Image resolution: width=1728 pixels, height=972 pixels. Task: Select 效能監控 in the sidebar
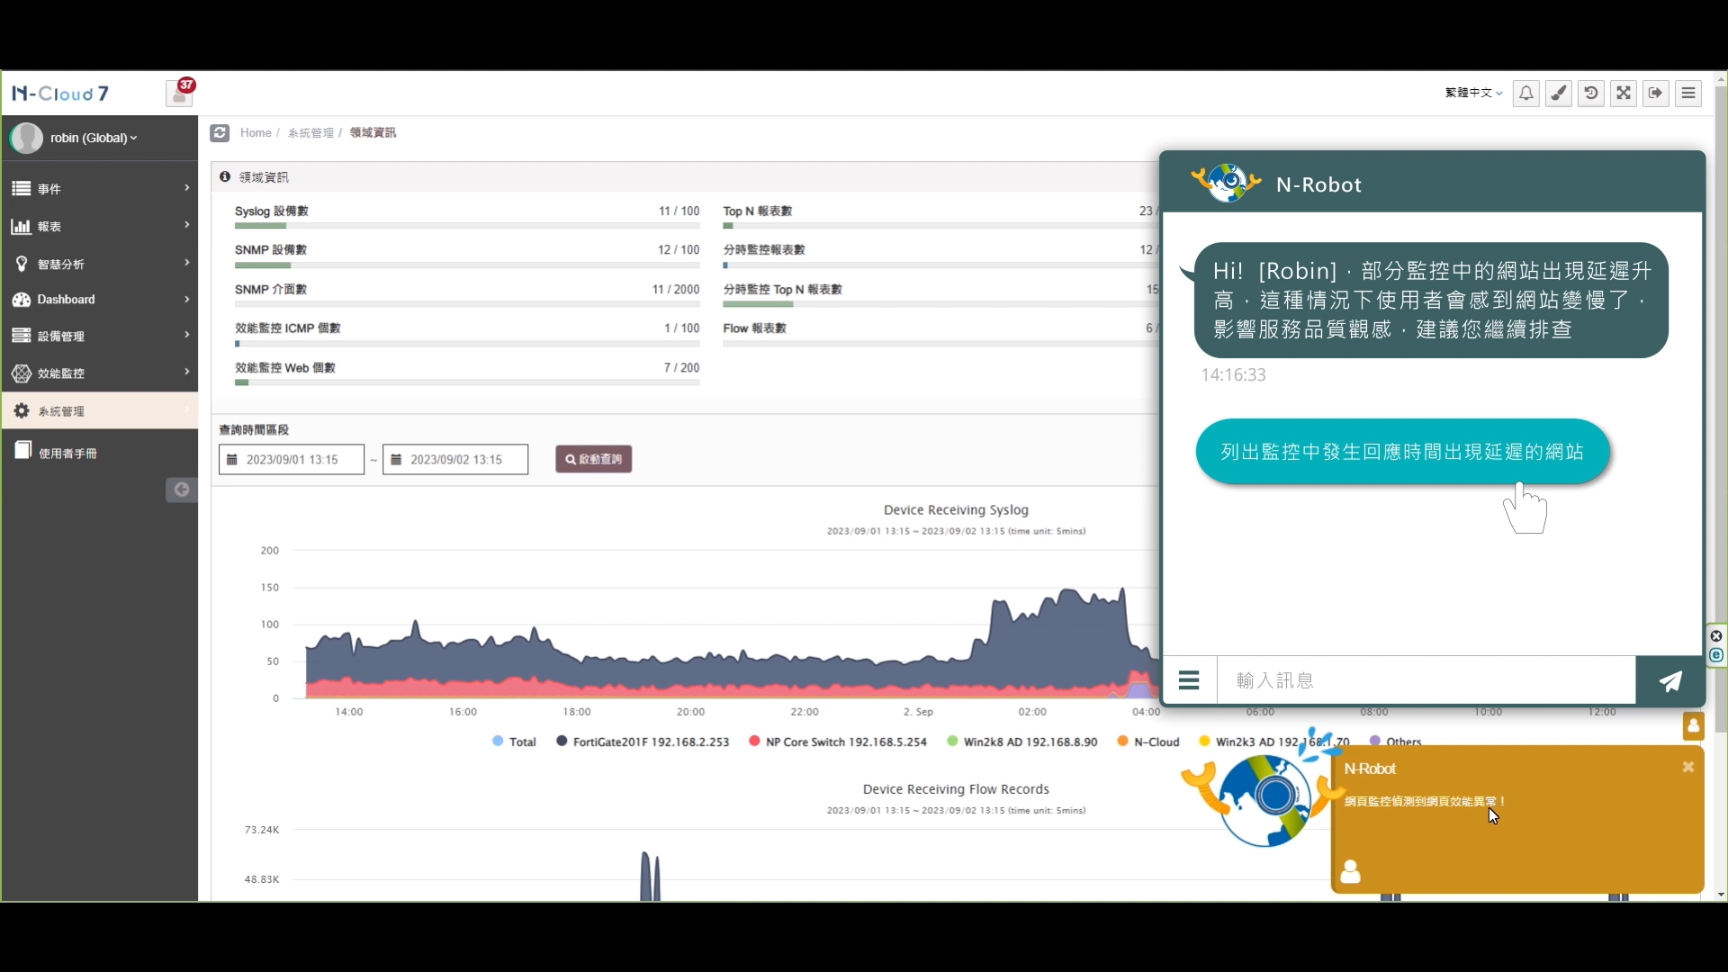[x=99, y=373]
